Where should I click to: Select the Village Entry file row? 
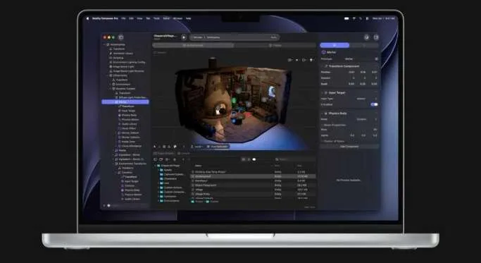[254, 194]
